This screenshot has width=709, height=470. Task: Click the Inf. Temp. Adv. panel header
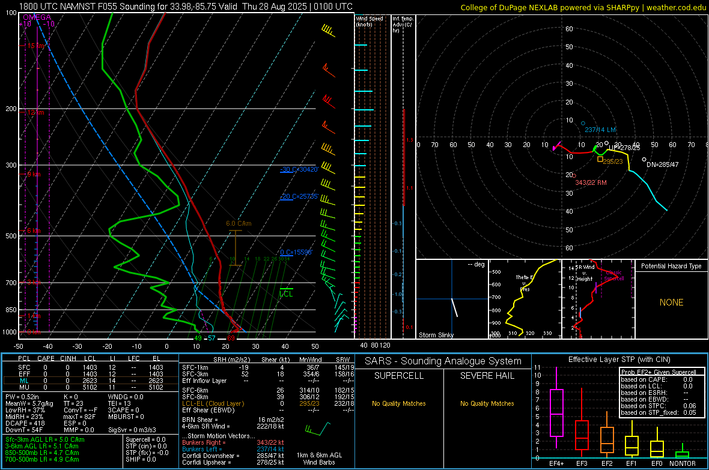coord(403,25)
